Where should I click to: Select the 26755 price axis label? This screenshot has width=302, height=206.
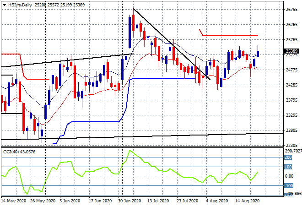[291, 9]
